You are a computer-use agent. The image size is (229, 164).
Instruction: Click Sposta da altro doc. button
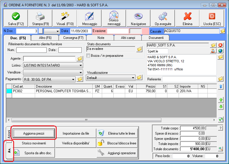tap(34, 153)
